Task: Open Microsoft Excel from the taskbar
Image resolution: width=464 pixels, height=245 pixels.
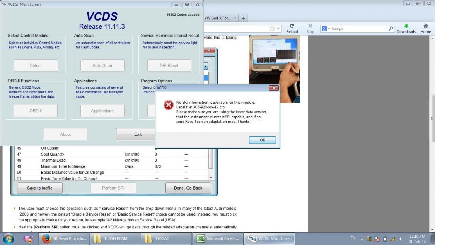Action: (x=218, y=238)
